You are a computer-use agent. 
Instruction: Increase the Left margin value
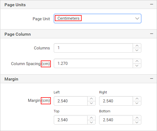(x=91, y=99)
